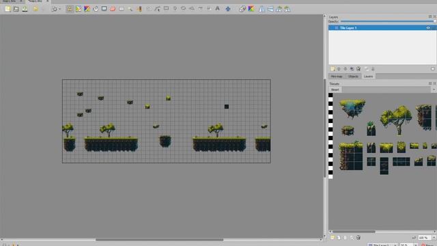Click the Undo arrow icon in the toolbar
Screen dimensions: 437x246
pyautogui.click(x=36, y=9)
